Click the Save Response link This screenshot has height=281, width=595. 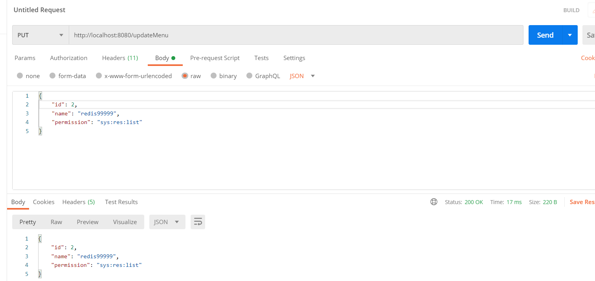point(582,202)
